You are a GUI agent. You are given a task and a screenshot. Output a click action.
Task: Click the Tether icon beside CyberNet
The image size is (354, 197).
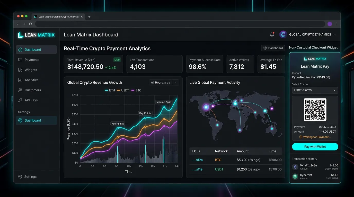click(x=295, y=176)
